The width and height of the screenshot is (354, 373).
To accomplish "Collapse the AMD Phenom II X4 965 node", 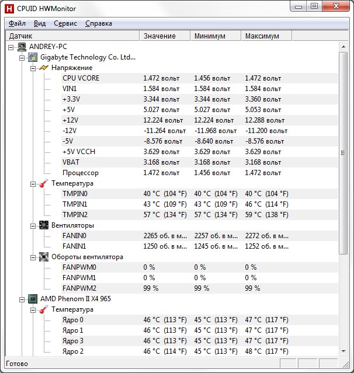I will tap(22, 299).
